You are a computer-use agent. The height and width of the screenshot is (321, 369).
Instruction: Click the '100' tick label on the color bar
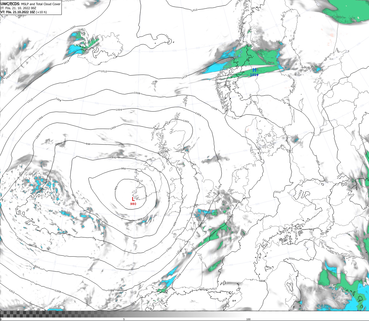point(248,319)
